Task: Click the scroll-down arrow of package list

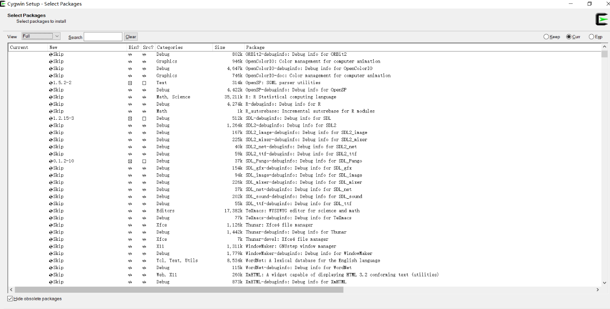Action: [x=604, y=283]
